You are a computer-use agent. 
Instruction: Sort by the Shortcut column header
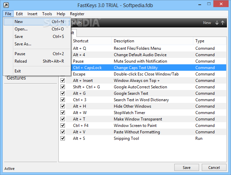click(91, 41)
